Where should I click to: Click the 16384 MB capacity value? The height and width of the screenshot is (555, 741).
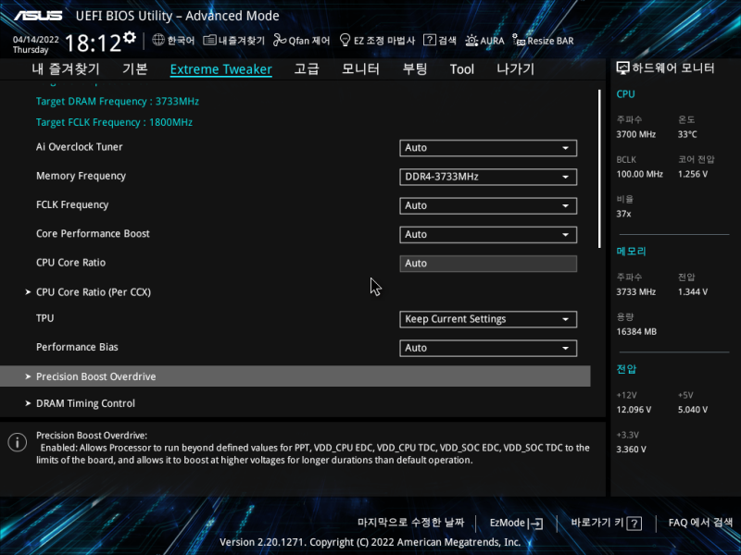coord(636,332)
